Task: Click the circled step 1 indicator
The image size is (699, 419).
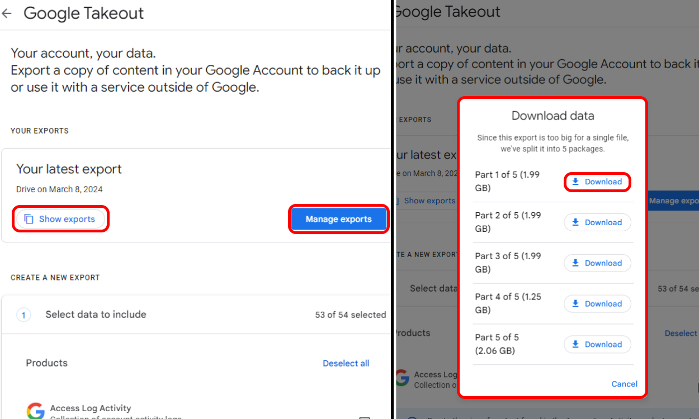Action: click(23, 315)
